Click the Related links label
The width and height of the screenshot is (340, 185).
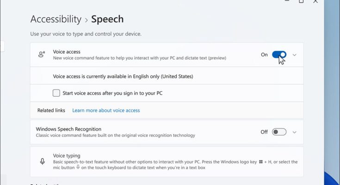click(51, 111)
